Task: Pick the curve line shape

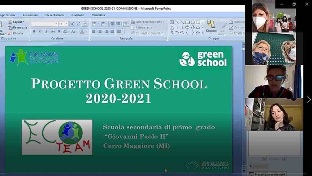Action: coord(182,33)
